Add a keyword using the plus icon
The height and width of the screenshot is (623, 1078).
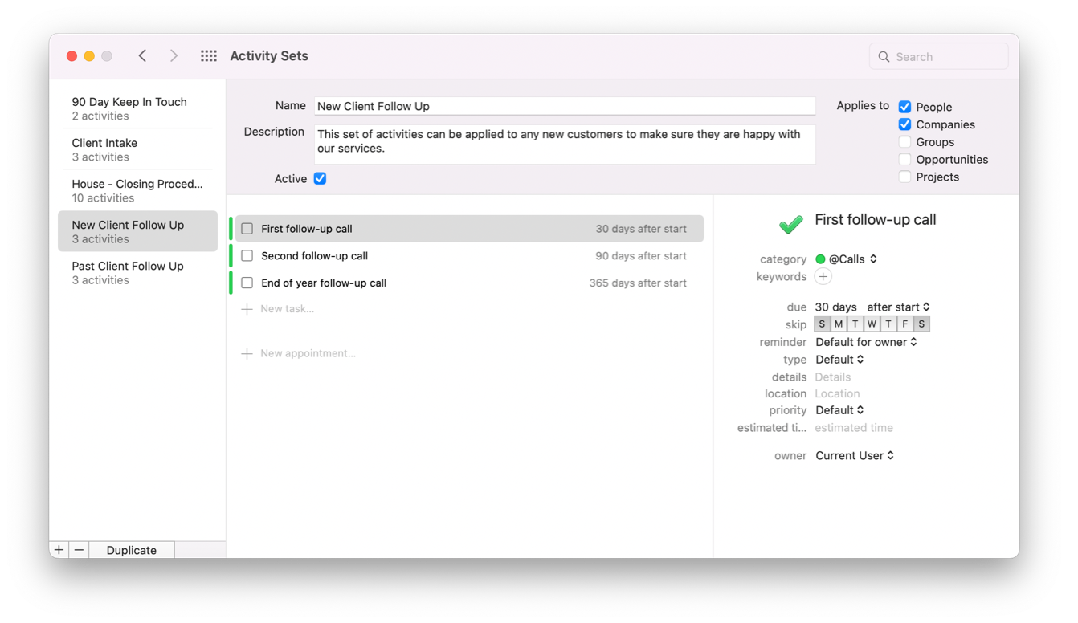(822, 276)
